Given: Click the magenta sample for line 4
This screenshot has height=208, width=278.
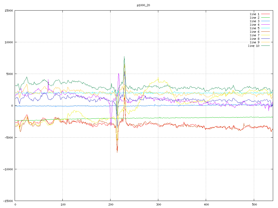Looking at the screenshot, I should click(266, 25).
